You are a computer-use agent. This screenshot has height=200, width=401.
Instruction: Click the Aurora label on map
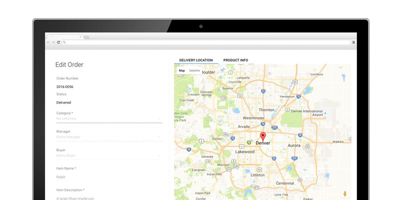pyautogui.click(x=294, y=146)
